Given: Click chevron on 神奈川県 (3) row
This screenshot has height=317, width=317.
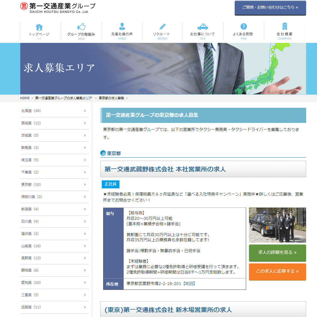Looking at the screenshot, I should 85,197.
